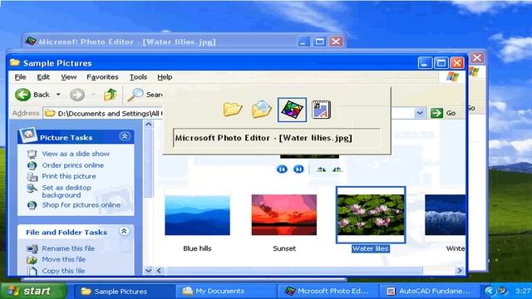This screenshot has height=299, width=532.
Task: Click Rename this file link
Action: click(68, 248)
